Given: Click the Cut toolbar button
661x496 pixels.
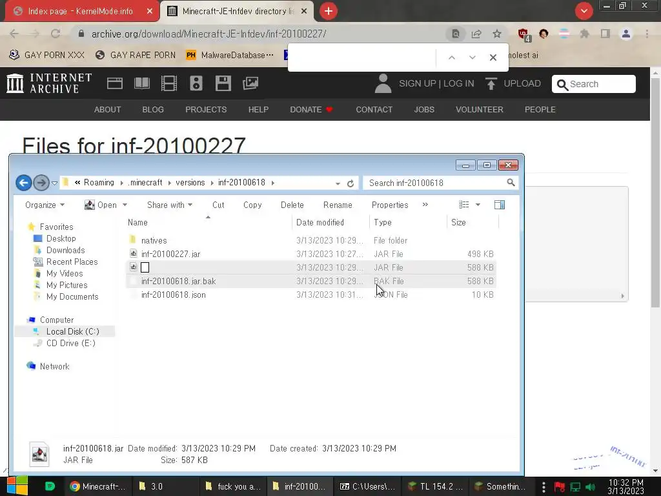Looking at the screenshot, I should pyautogui.click(x=218, y=205).
